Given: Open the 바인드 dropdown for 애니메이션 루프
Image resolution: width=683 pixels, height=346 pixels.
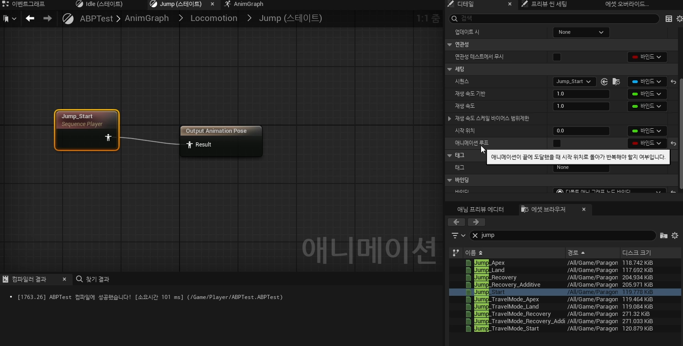Looking at the screenshot, I should [647, 143].
